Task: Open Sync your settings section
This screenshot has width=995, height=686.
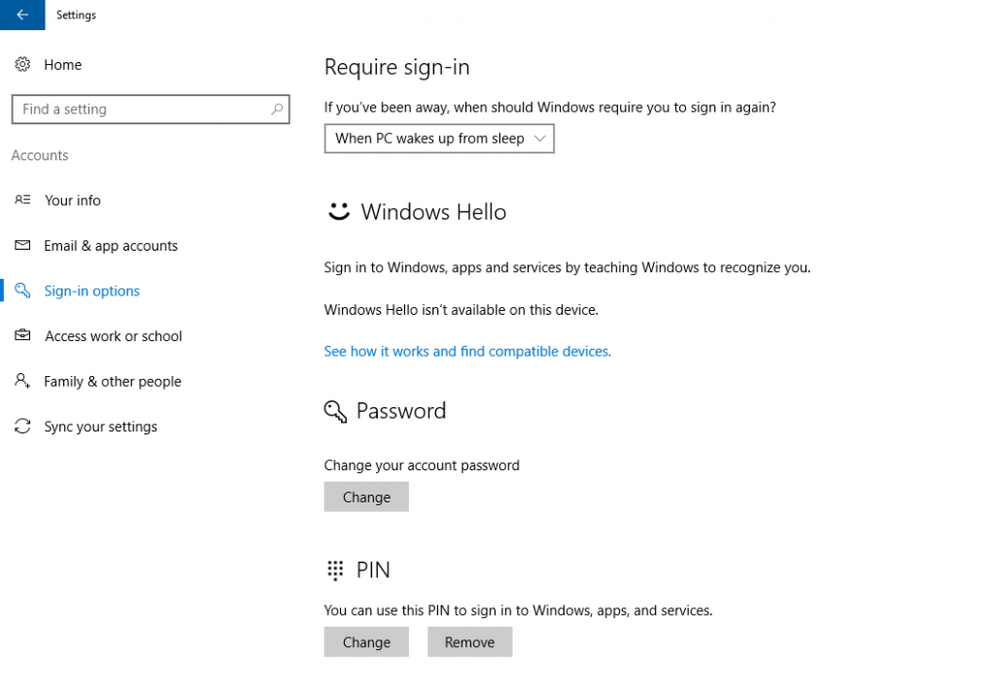Action: pyautogui.click(x=100, y=427)
